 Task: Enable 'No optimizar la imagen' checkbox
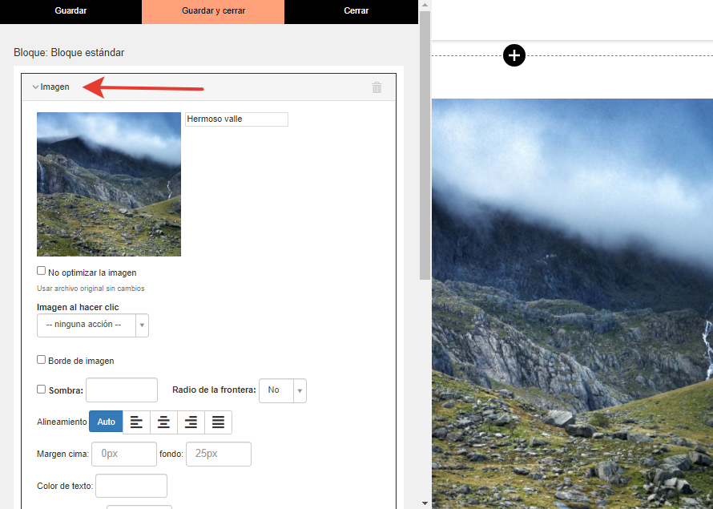coord(42,271)
